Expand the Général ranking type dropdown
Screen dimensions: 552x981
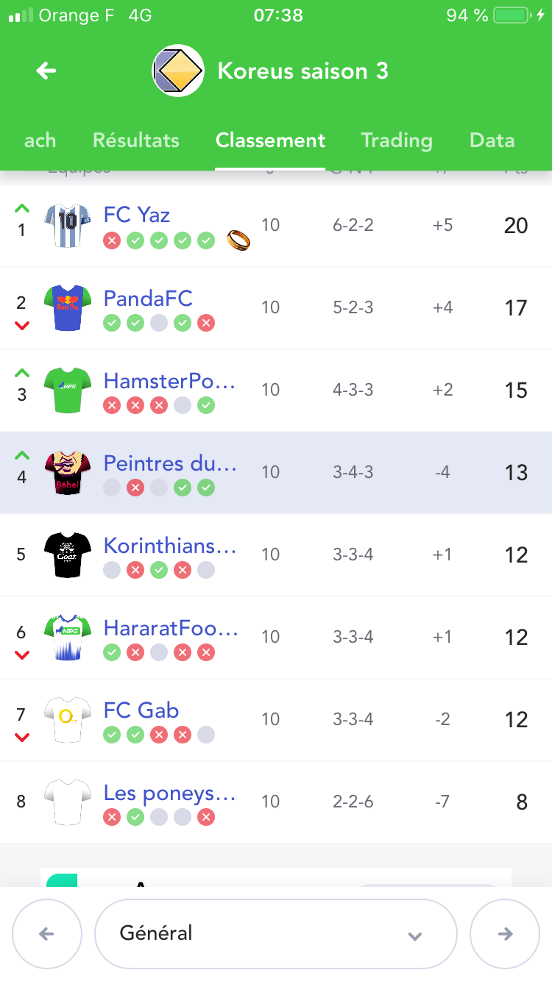click(x=276, y=934)
